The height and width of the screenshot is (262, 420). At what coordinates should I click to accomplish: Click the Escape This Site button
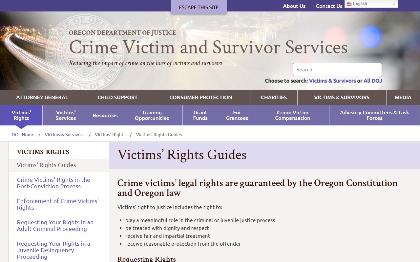click(199, 7)
